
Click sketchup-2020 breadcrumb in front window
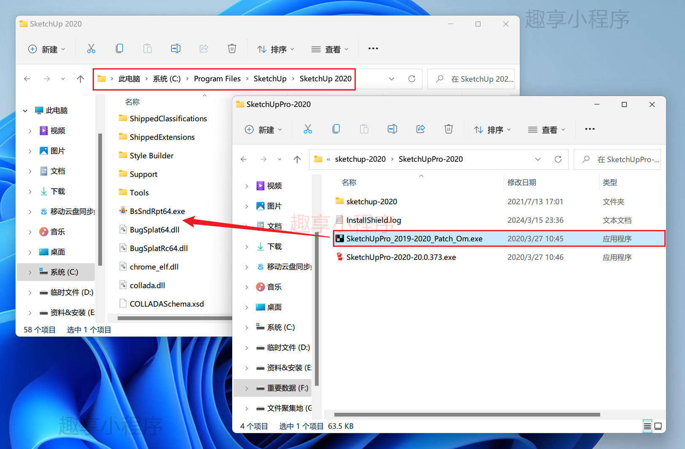[360, 159]
